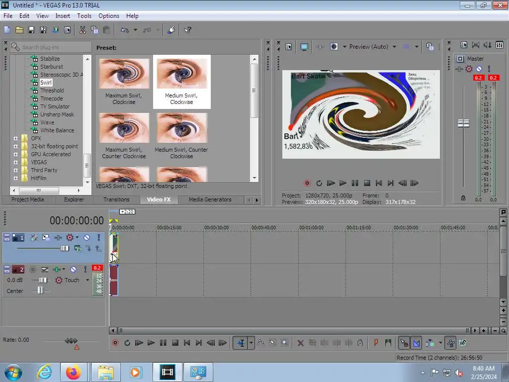Select the Zoom Edit magnifier tool

pos(284,343)
